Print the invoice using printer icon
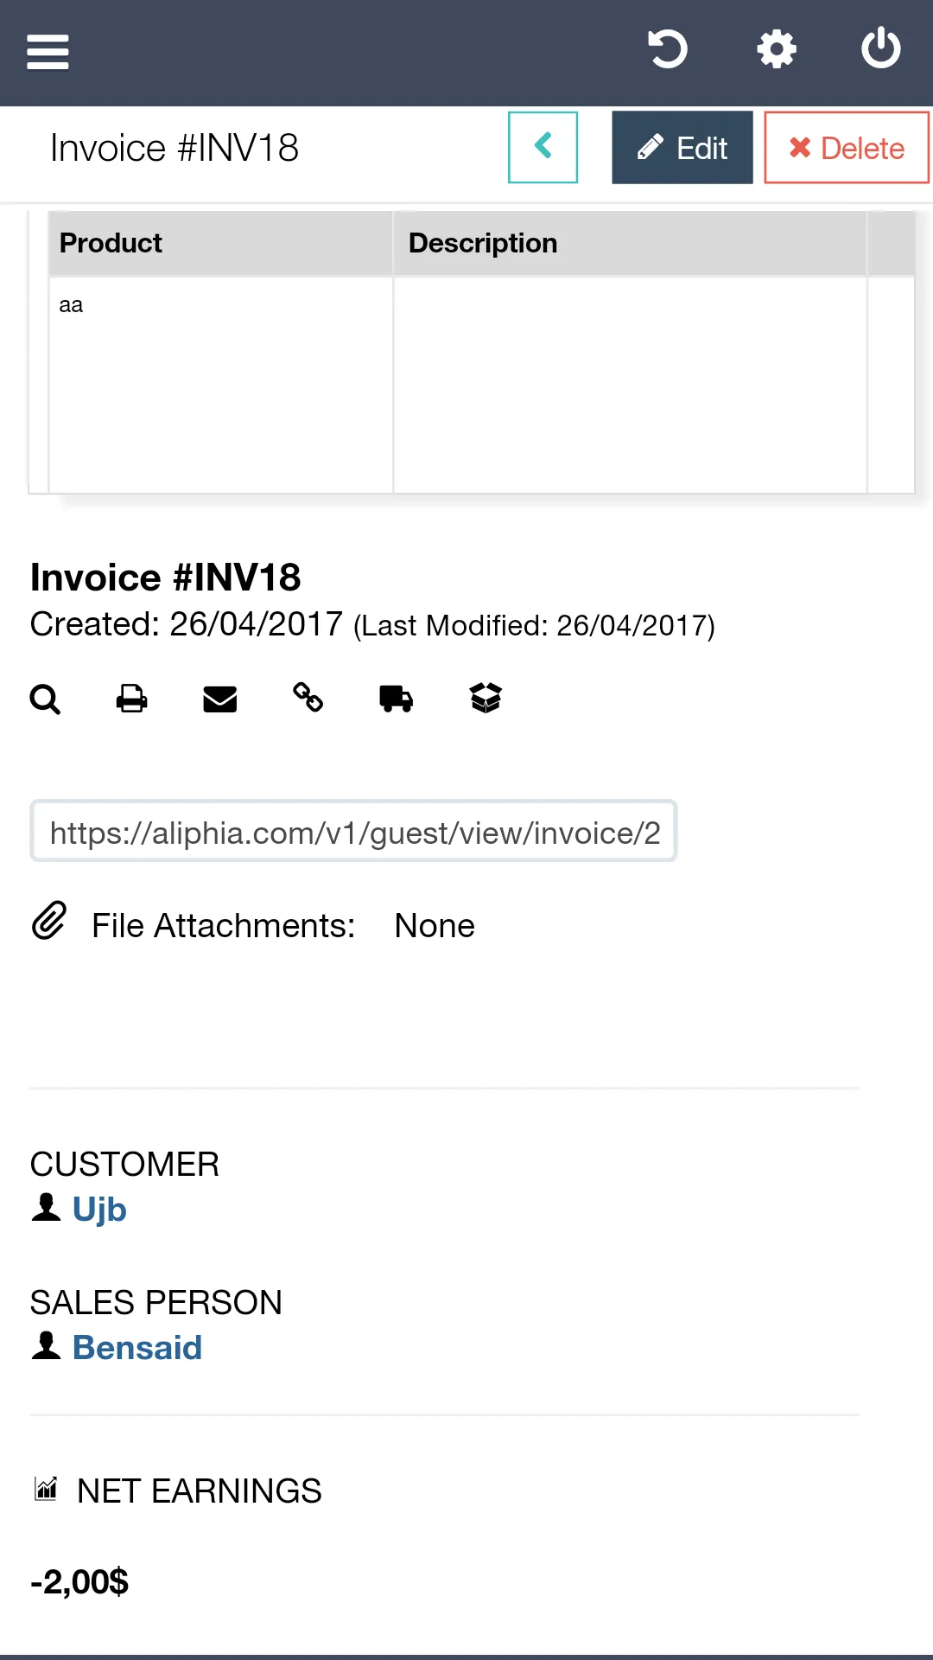This screenshot has height=1660, width=933. pyautogui.click(x=132, y=698)
